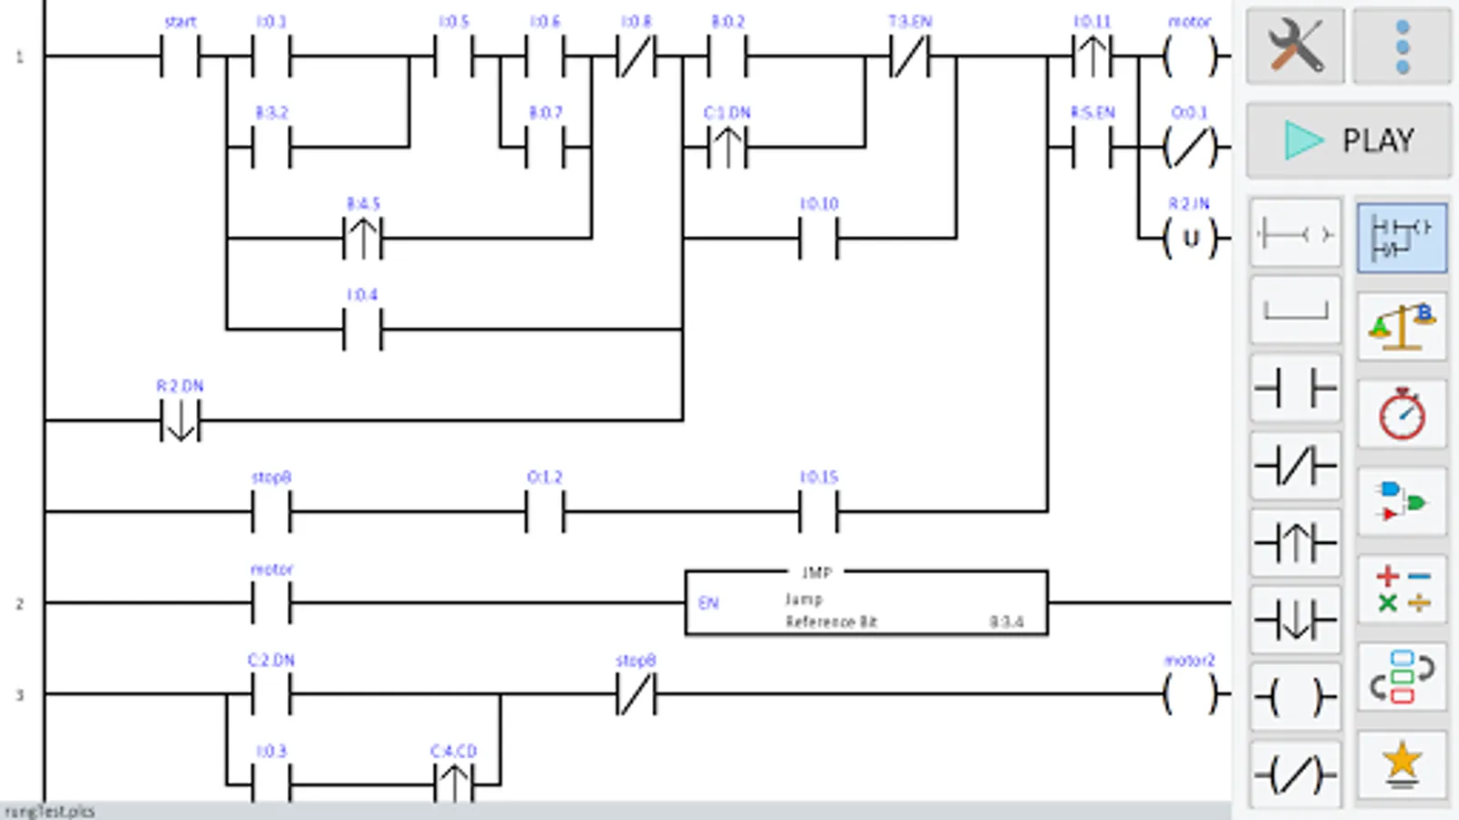The height and width of the screenshot is (820, 1459).
Task: Pick the normally open contact tool
Action: click(1295, 388)
